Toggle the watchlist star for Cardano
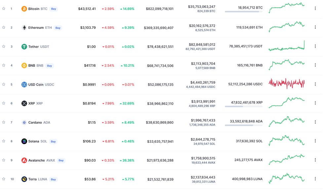Viewport: 324px width, 191px height. tap(4, 122)
